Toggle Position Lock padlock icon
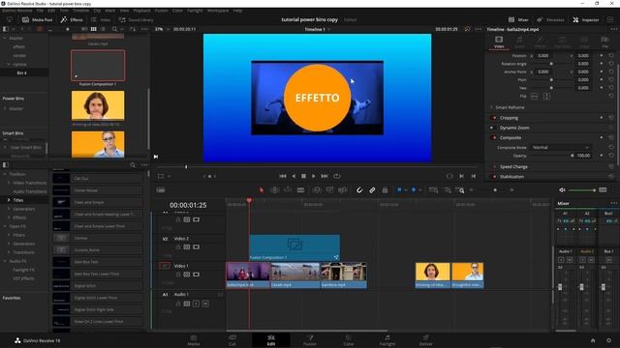The height and width of the screenshot is (348, 620). pyautogui.click(x=385, y=190)
